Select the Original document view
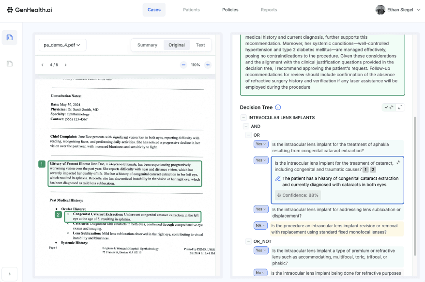This screenshot has width=425, height=282. [x=177, y=45]
